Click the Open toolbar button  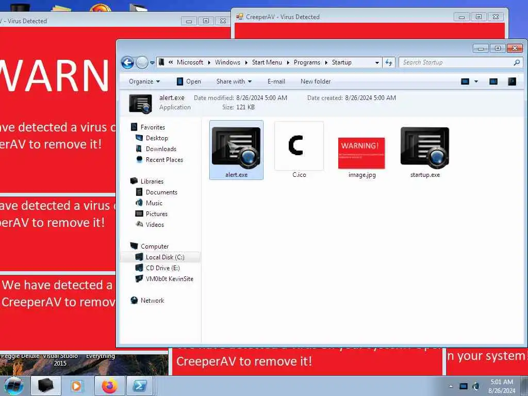tap(189, 81)
